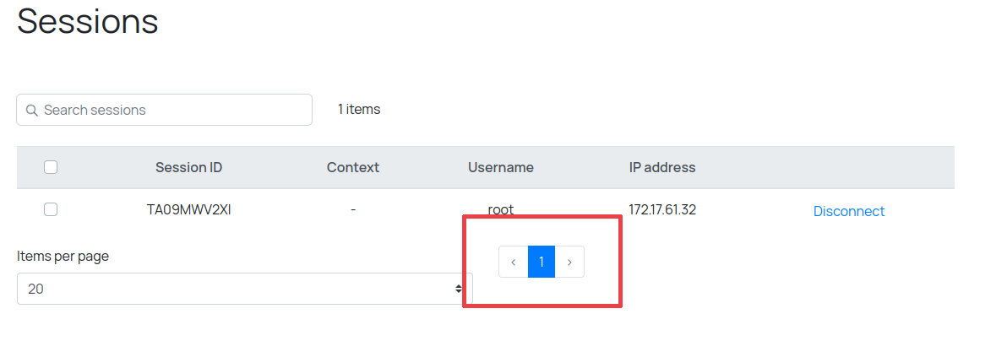Disconnect the root user session
Screen dimensions: 1007x341
848,211
